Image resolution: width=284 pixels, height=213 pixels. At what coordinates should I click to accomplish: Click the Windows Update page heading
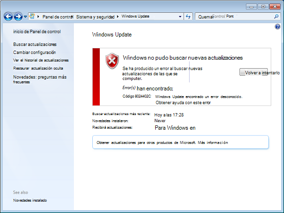(112, 35)
